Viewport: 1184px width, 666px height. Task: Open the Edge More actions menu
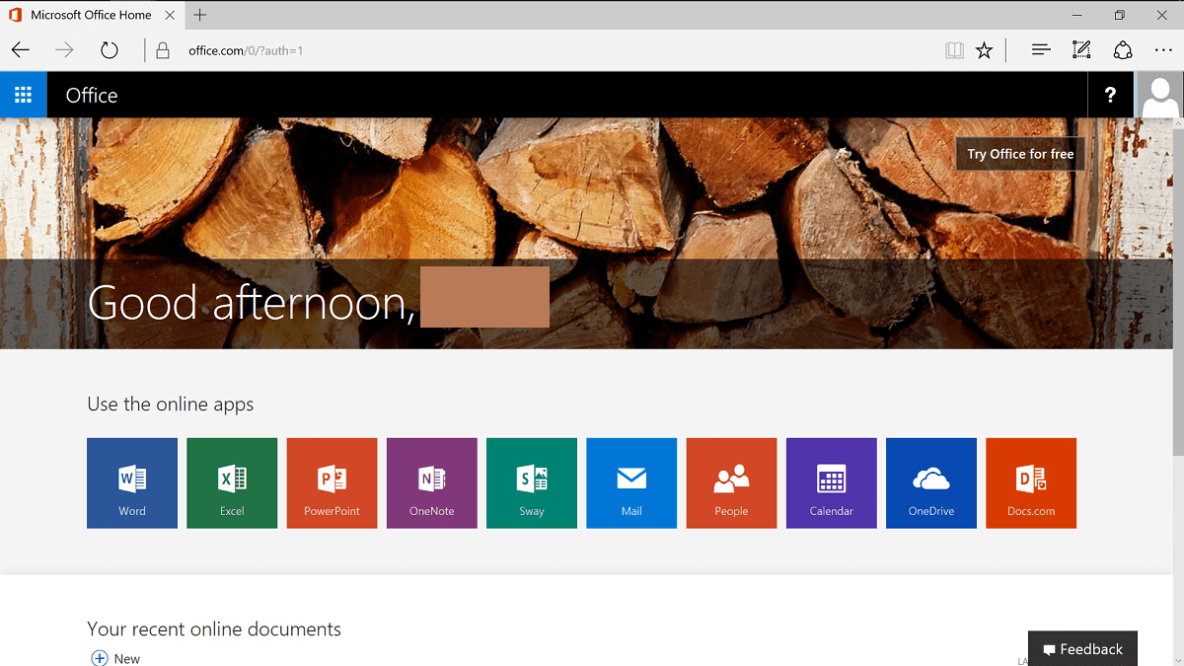(x=1164, y=50)
